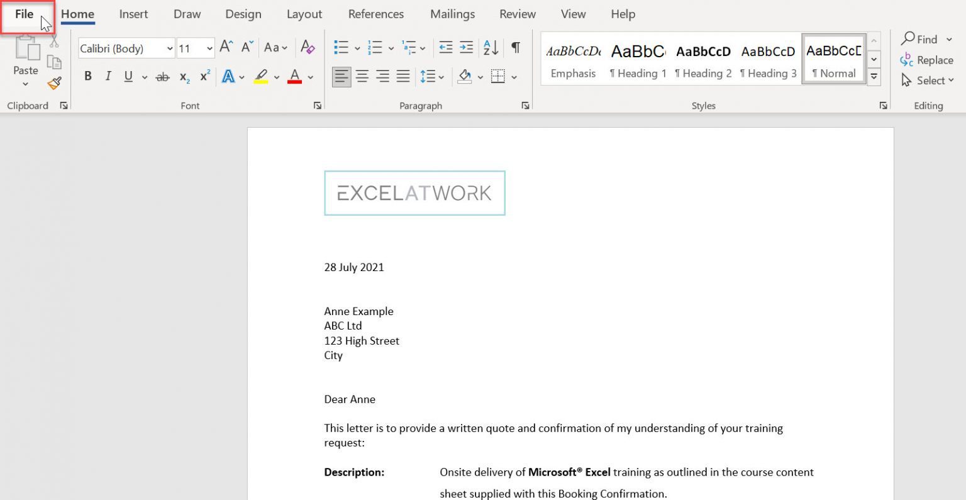The width and height of the screenshot is (966, 500).
Task: Apply paragraph shading paint bucket
Action: (x=465, y=77)
